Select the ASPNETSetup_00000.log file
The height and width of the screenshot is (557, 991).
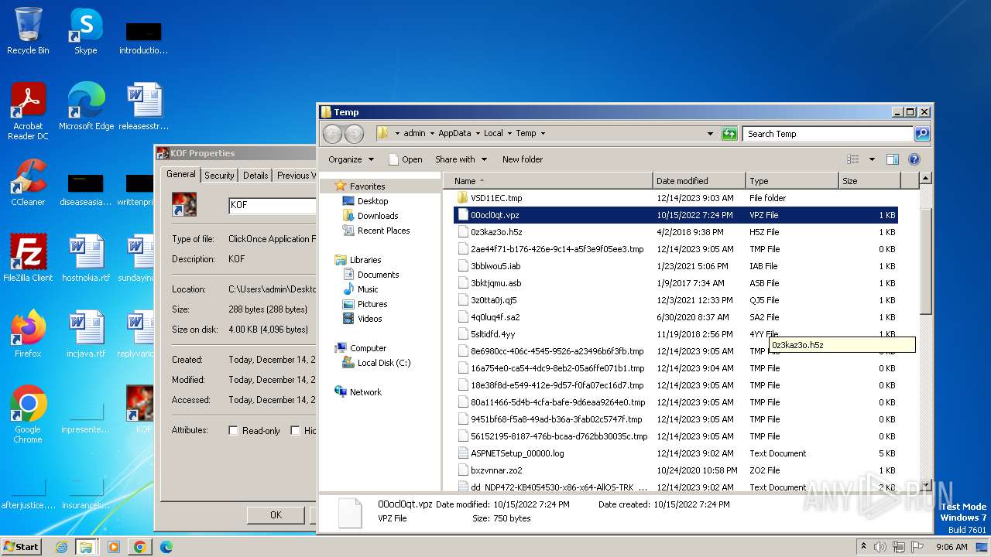coord(676,453)
